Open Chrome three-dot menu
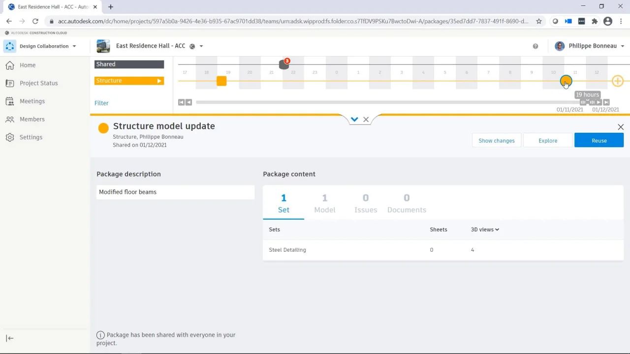Image resolution: width=630 pixels, height=354 pixels. pos(621,21)
